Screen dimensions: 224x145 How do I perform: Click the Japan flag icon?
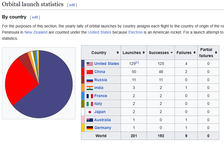point(90,112)
